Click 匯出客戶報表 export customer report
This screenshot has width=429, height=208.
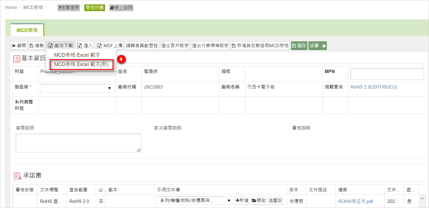[175, 46]
